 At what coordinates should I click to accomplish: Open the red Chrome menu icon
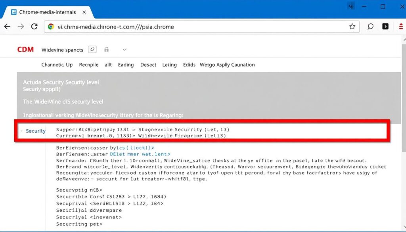point(400,26)
